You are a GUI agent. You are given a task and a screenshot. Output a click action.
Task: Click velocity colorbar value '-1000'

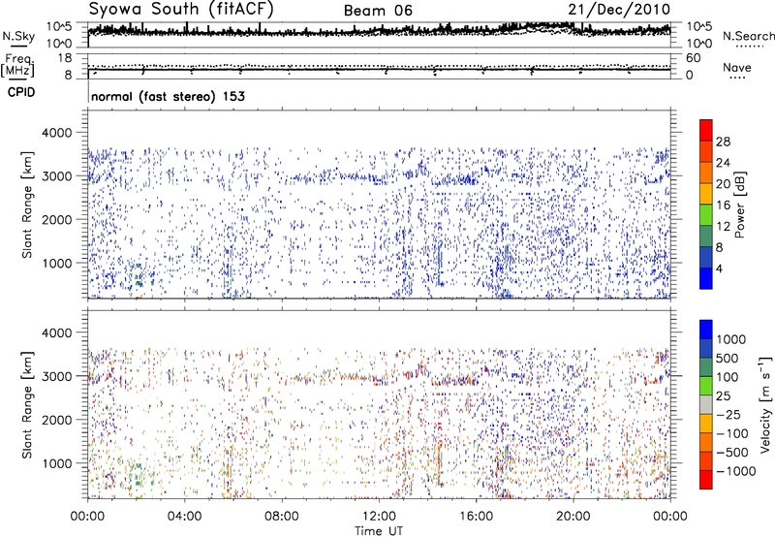736,471
